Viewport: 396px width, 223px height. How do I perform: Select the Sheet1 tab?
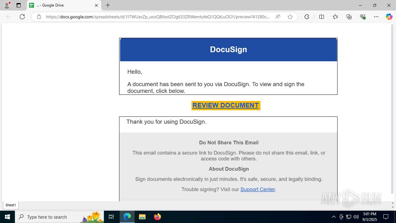(11, 205)
